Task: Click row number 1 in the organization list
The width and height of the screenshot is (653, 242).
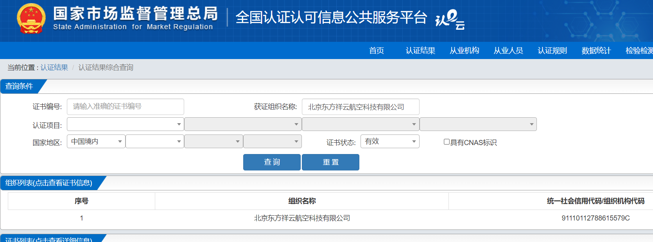Action: click(x=81, y=218)
